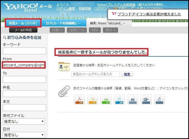Click the 検索条件に一致するメールが見つかりませんでした message

click(102, 52)
